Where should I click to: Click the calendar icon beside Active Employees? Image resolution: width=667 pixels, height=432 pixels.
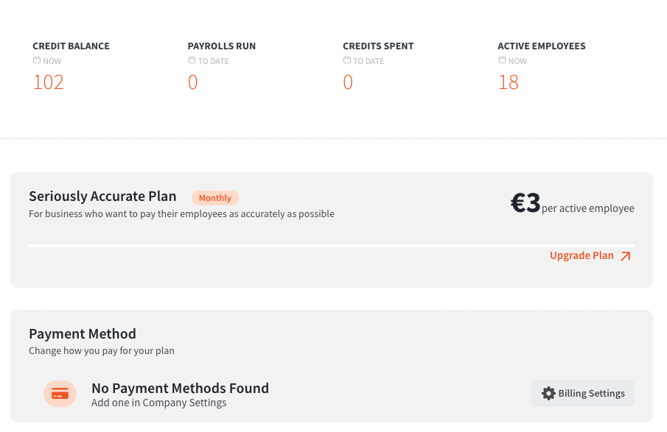click(x=501, y=60)
